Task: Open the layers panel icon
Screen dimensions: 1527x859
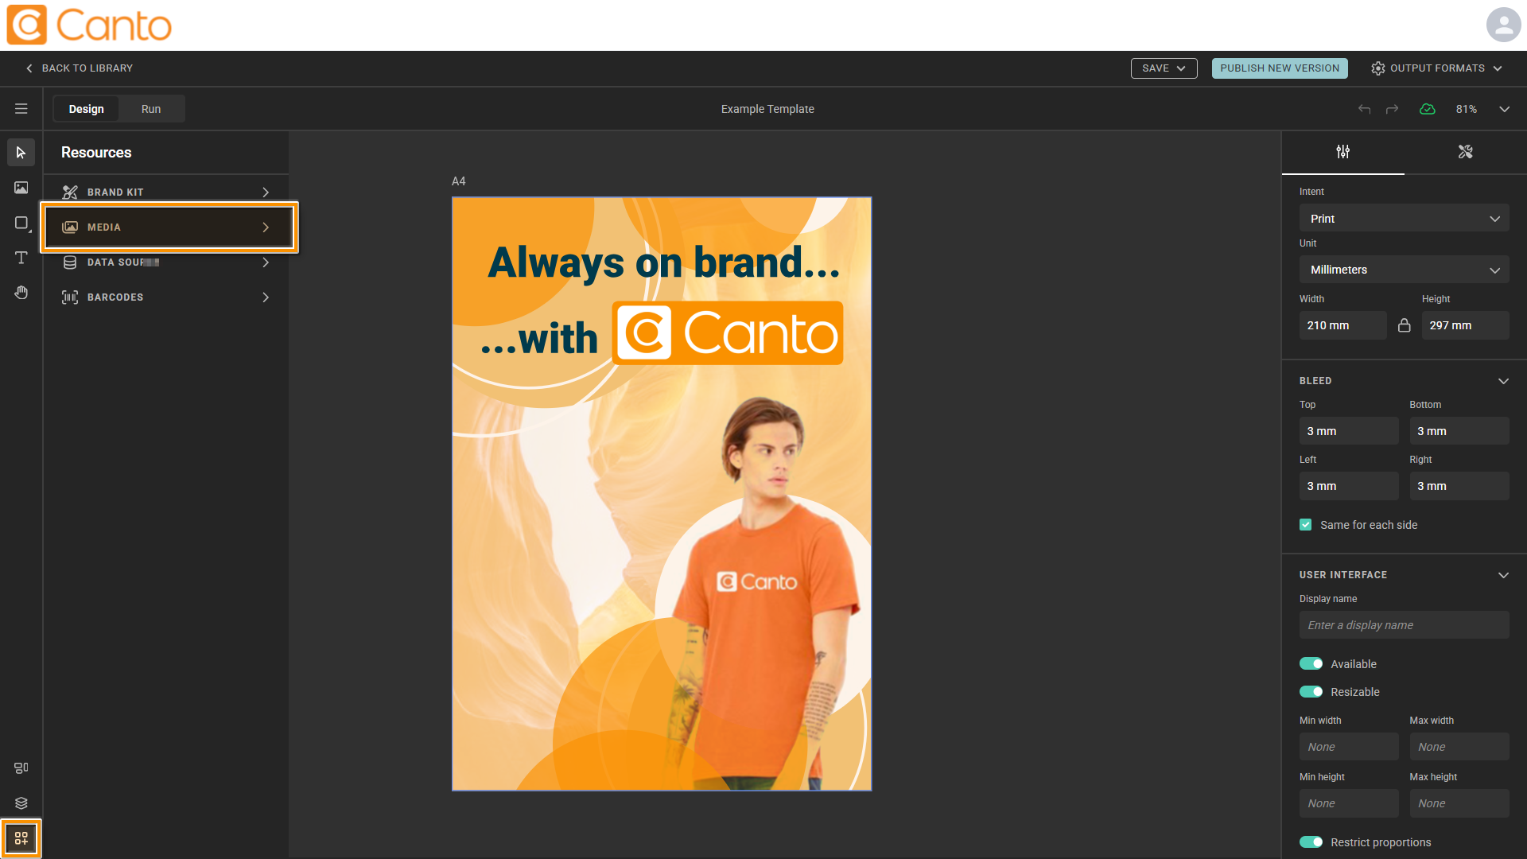Action: pyautogui.click(x=21, y=803)
